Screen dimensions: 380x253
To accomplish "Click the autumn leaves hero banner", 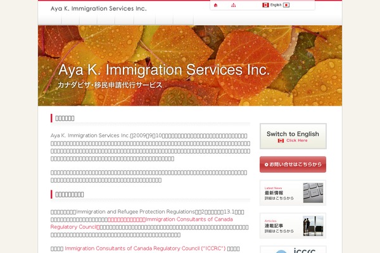I will tap(190, 65).
